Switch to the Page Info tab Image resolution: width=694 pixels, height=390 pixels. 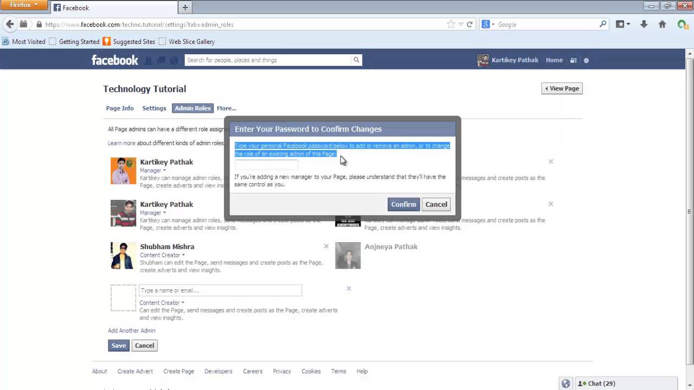click(x=120, y=108)
